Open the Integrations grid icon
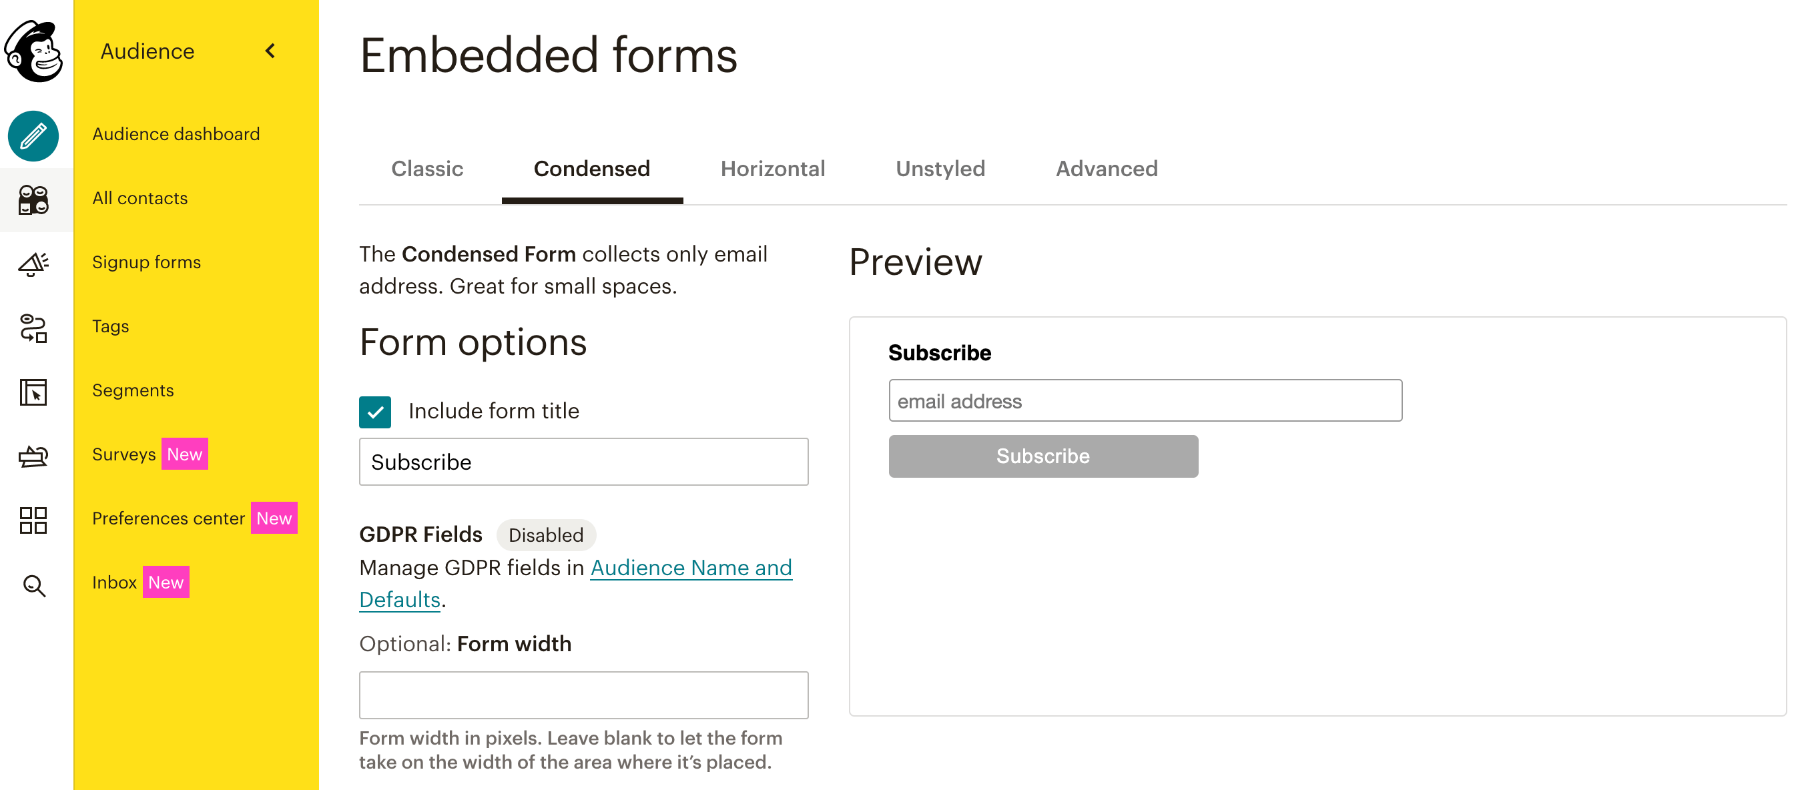Viewport: 1802px width, 790px height. point(33,520)
